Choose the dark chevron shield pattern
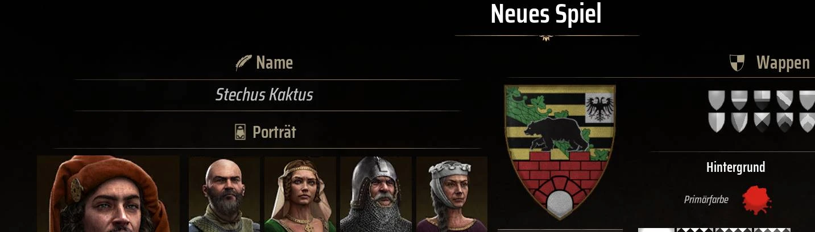 pos(785,122)
